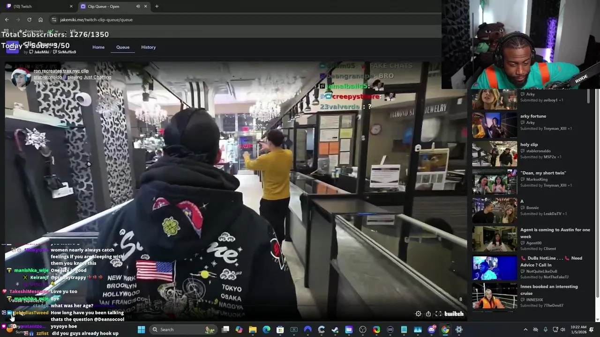Image resolution: width=600 pixels, height=337 pixels.
Task: Click the share icon on the video player
Action: click(428, 314)
